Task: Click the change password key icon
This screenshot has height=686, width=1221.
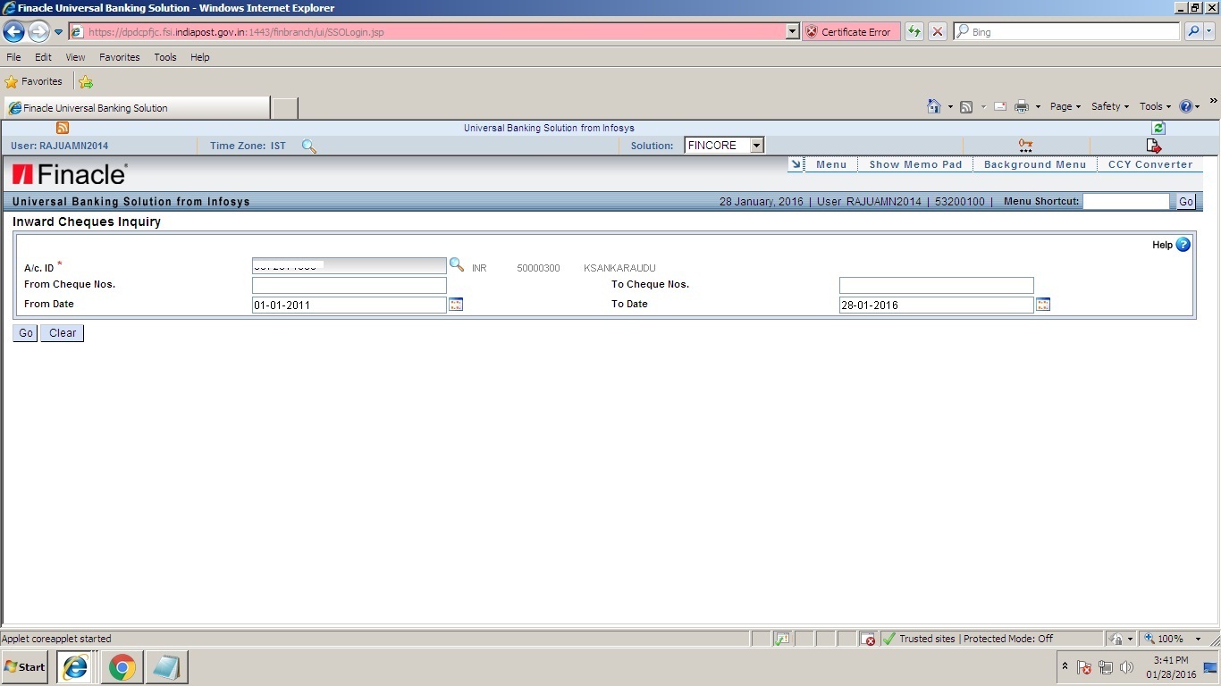Action: (x=1024, y=144)
